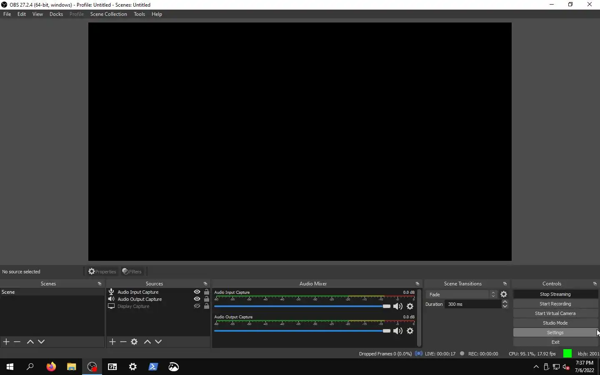The width and height of the screenshot is (600, 375).
Task: Mute the Audio Input Capture speaker icon
Action: [398, 306]
